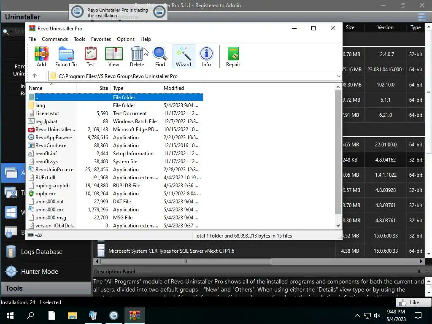432x324 pixels.
Task: Open the Options menu
Action: (x=126, y=39)
